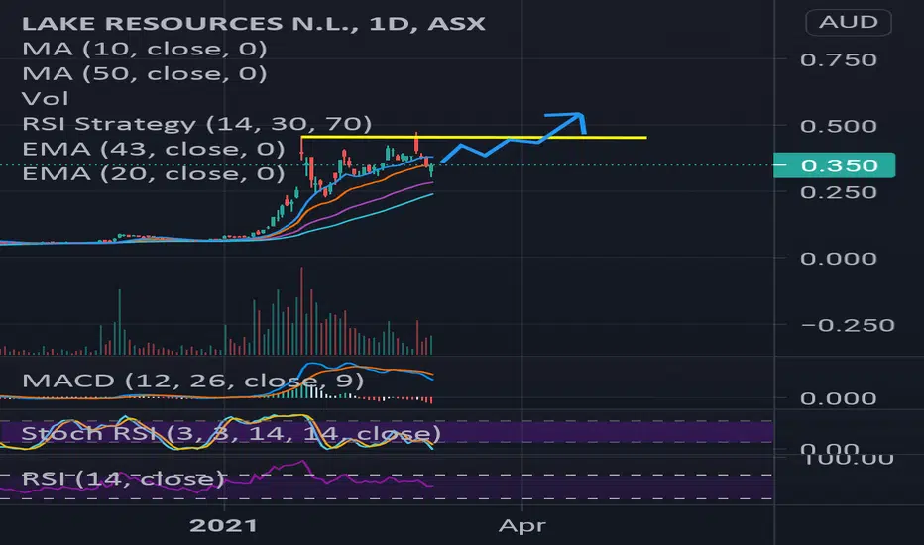This screenshot has height=545, width=924.
Task: Click the 0.750 price axis label
Action: pos(839,60)
